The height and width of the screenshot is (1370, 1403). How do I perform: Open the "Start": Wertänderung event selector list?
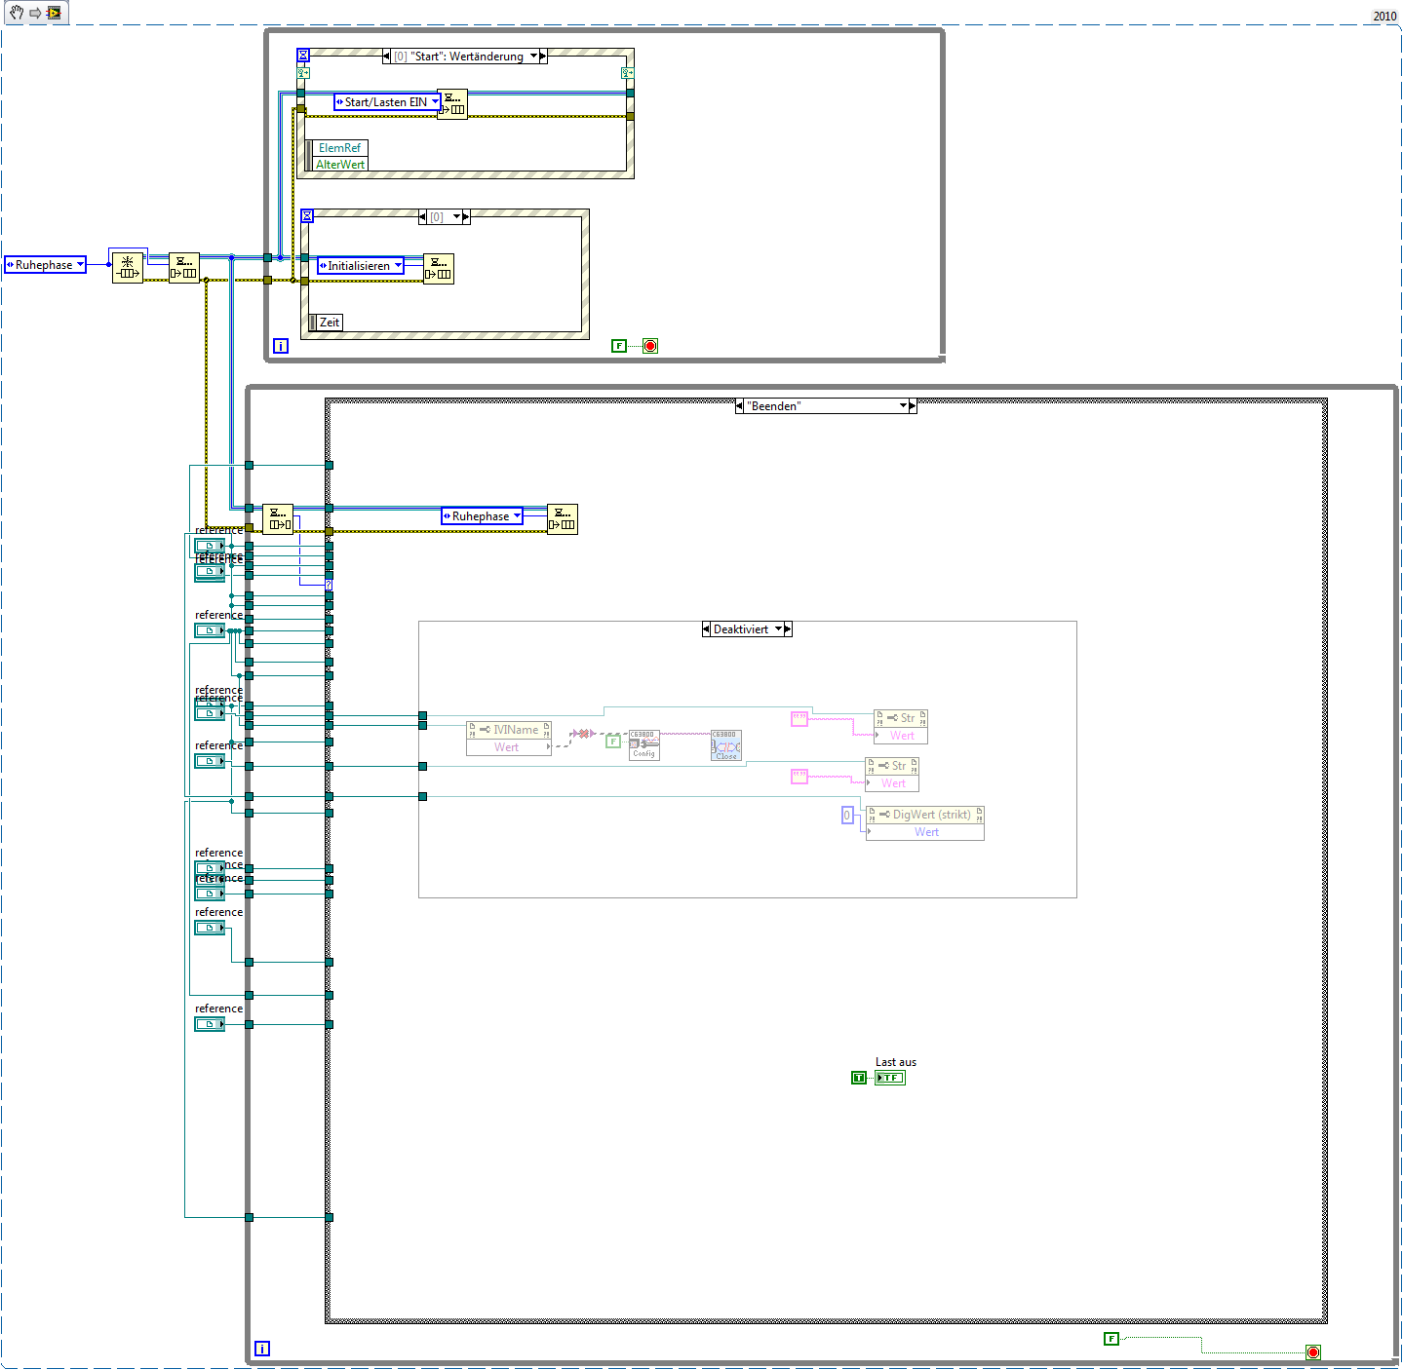533,57
